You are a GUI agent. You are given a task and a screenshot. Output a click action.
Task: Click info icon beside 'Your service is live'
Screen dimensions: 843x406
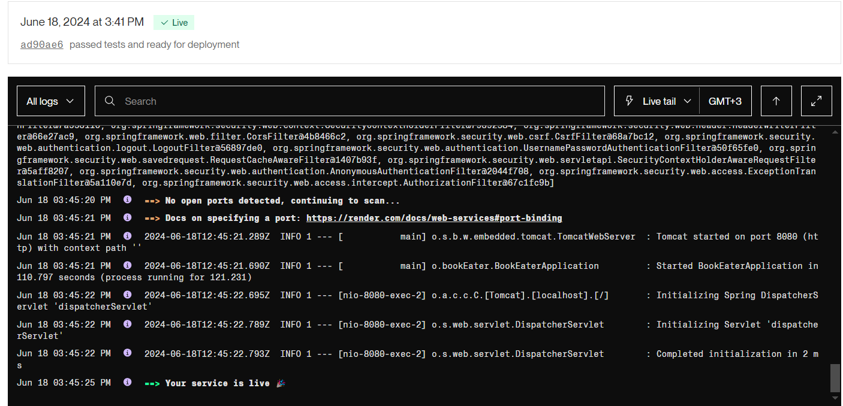pos(127,383)
